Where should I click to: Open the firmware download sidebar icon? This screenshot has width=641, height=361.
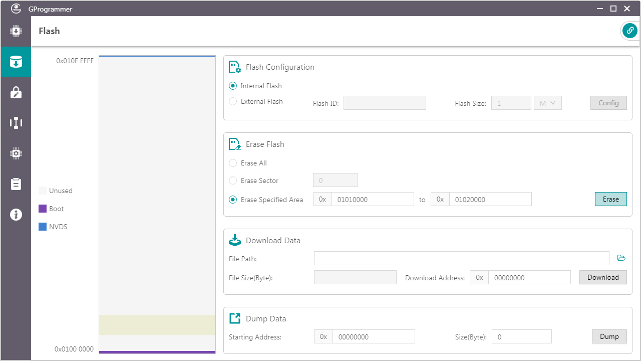click(x=16, y=31)
